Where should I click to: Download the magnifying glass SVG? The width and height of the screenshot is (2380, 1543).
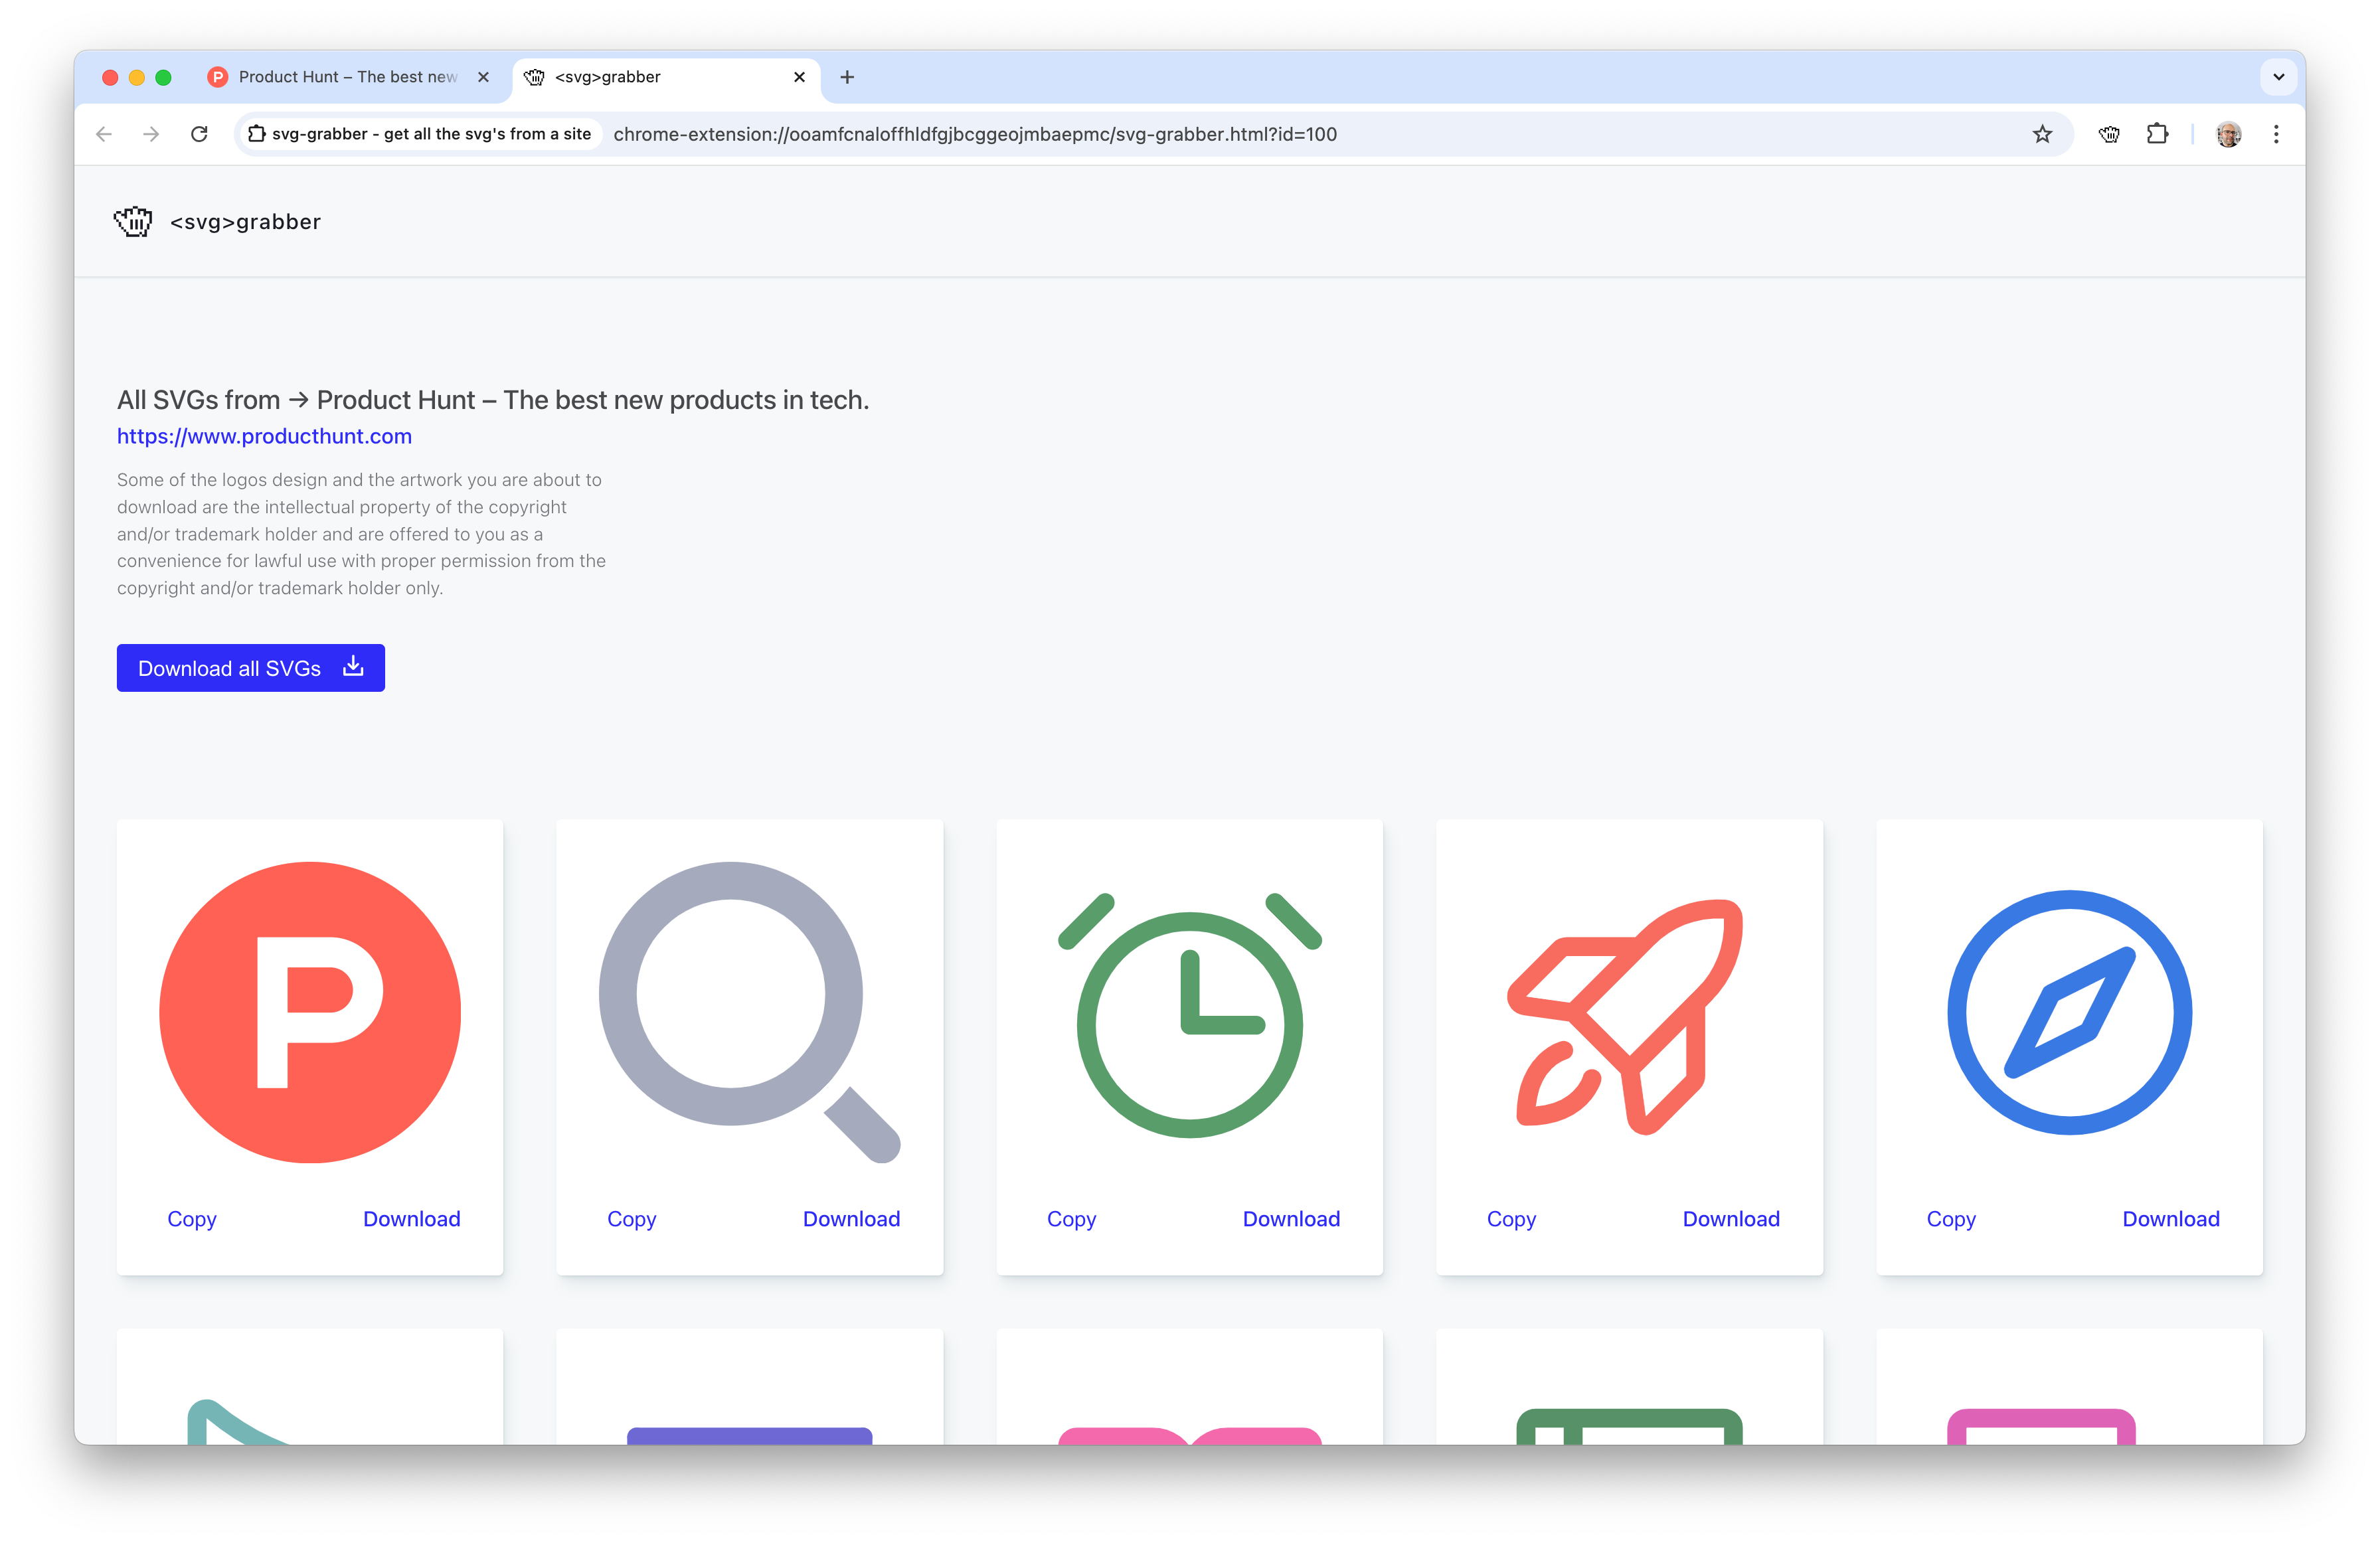851,1219
